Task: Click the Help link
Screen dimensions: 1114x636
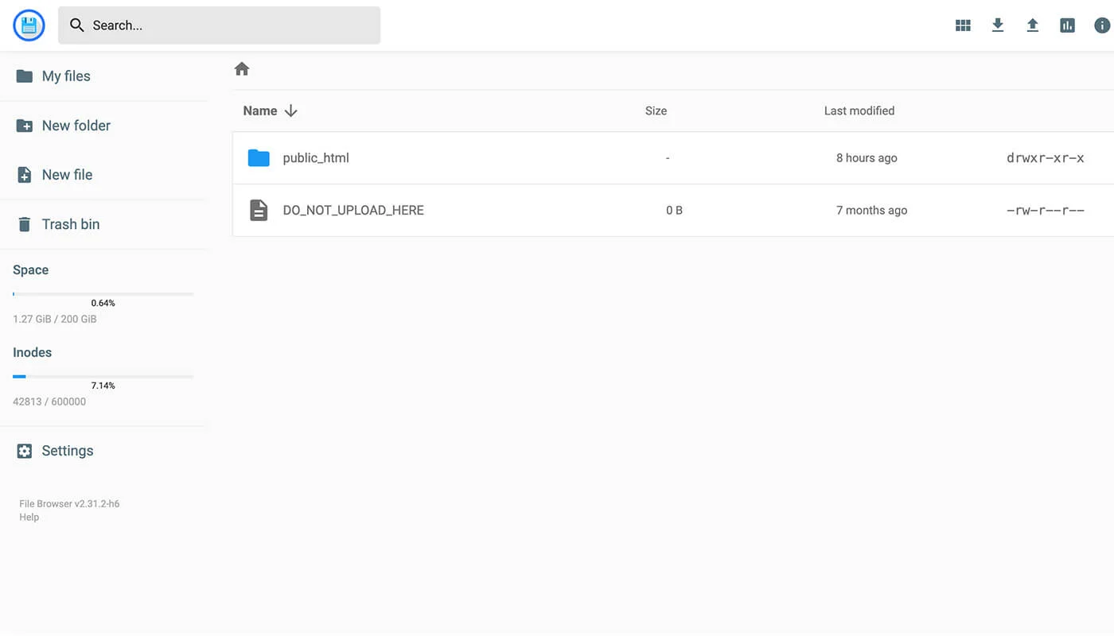Action: tap(29, 518)
